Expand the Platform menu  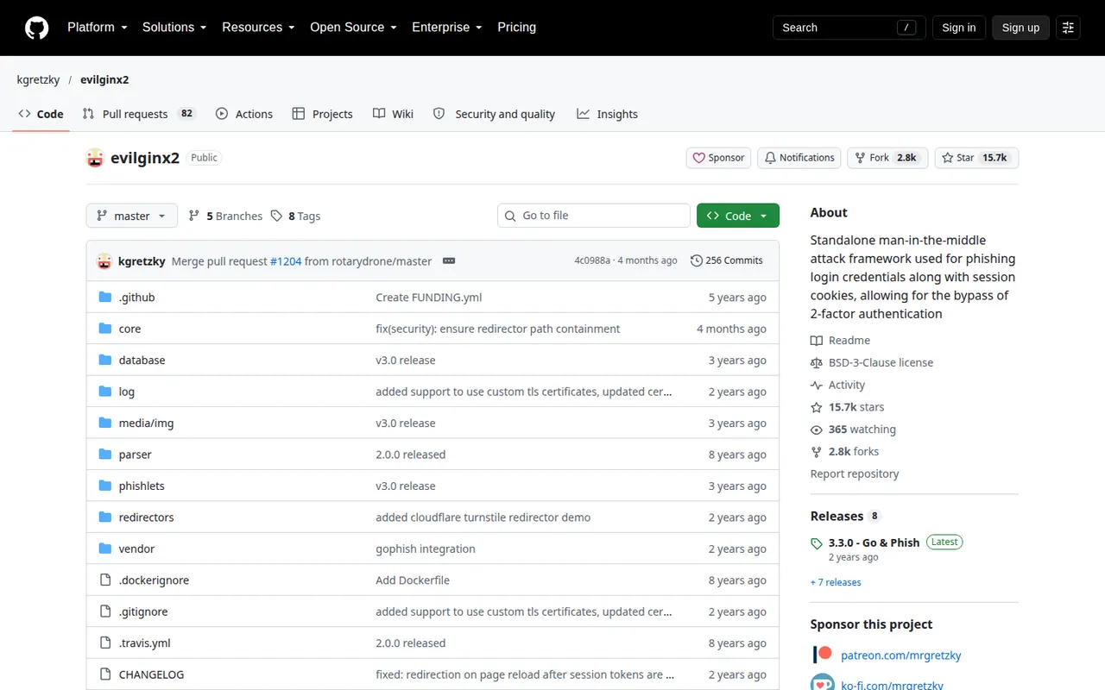98,28
